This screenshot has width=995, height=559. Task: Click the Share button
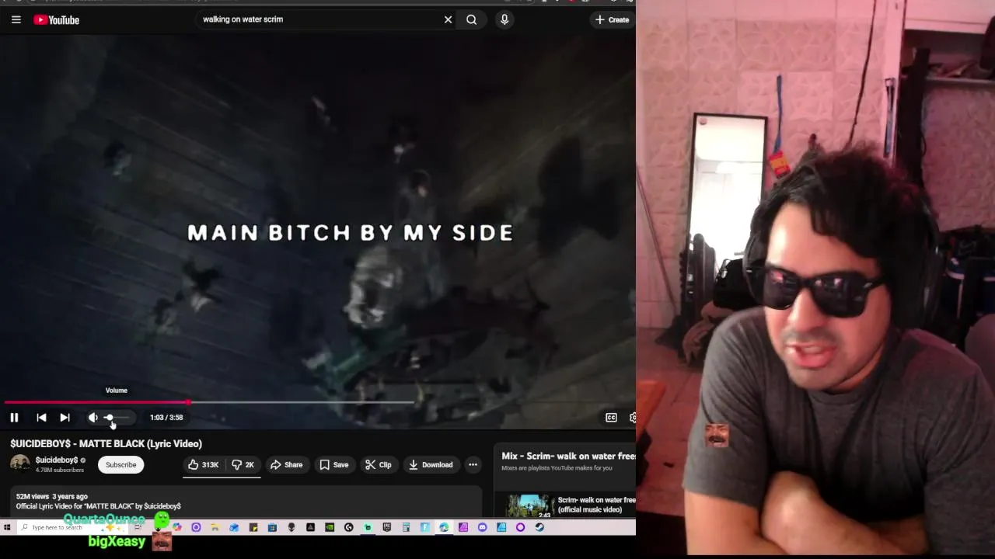pos(286,464)
